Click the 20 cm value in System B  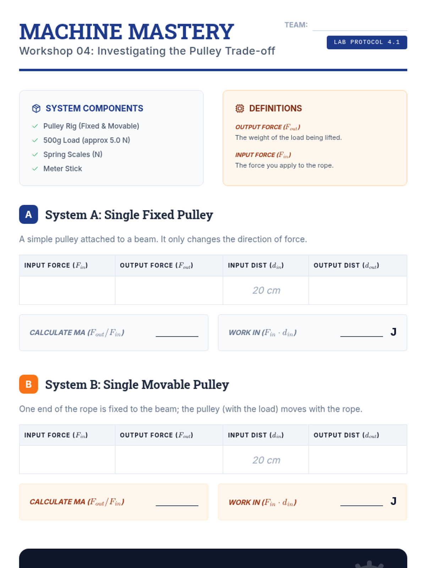tap(266, 460)
